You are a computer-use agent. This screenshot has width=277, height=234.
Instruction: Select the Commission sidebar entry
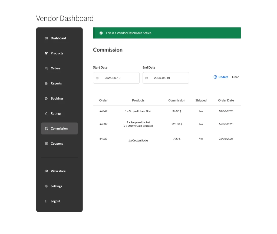click(59, 129)
